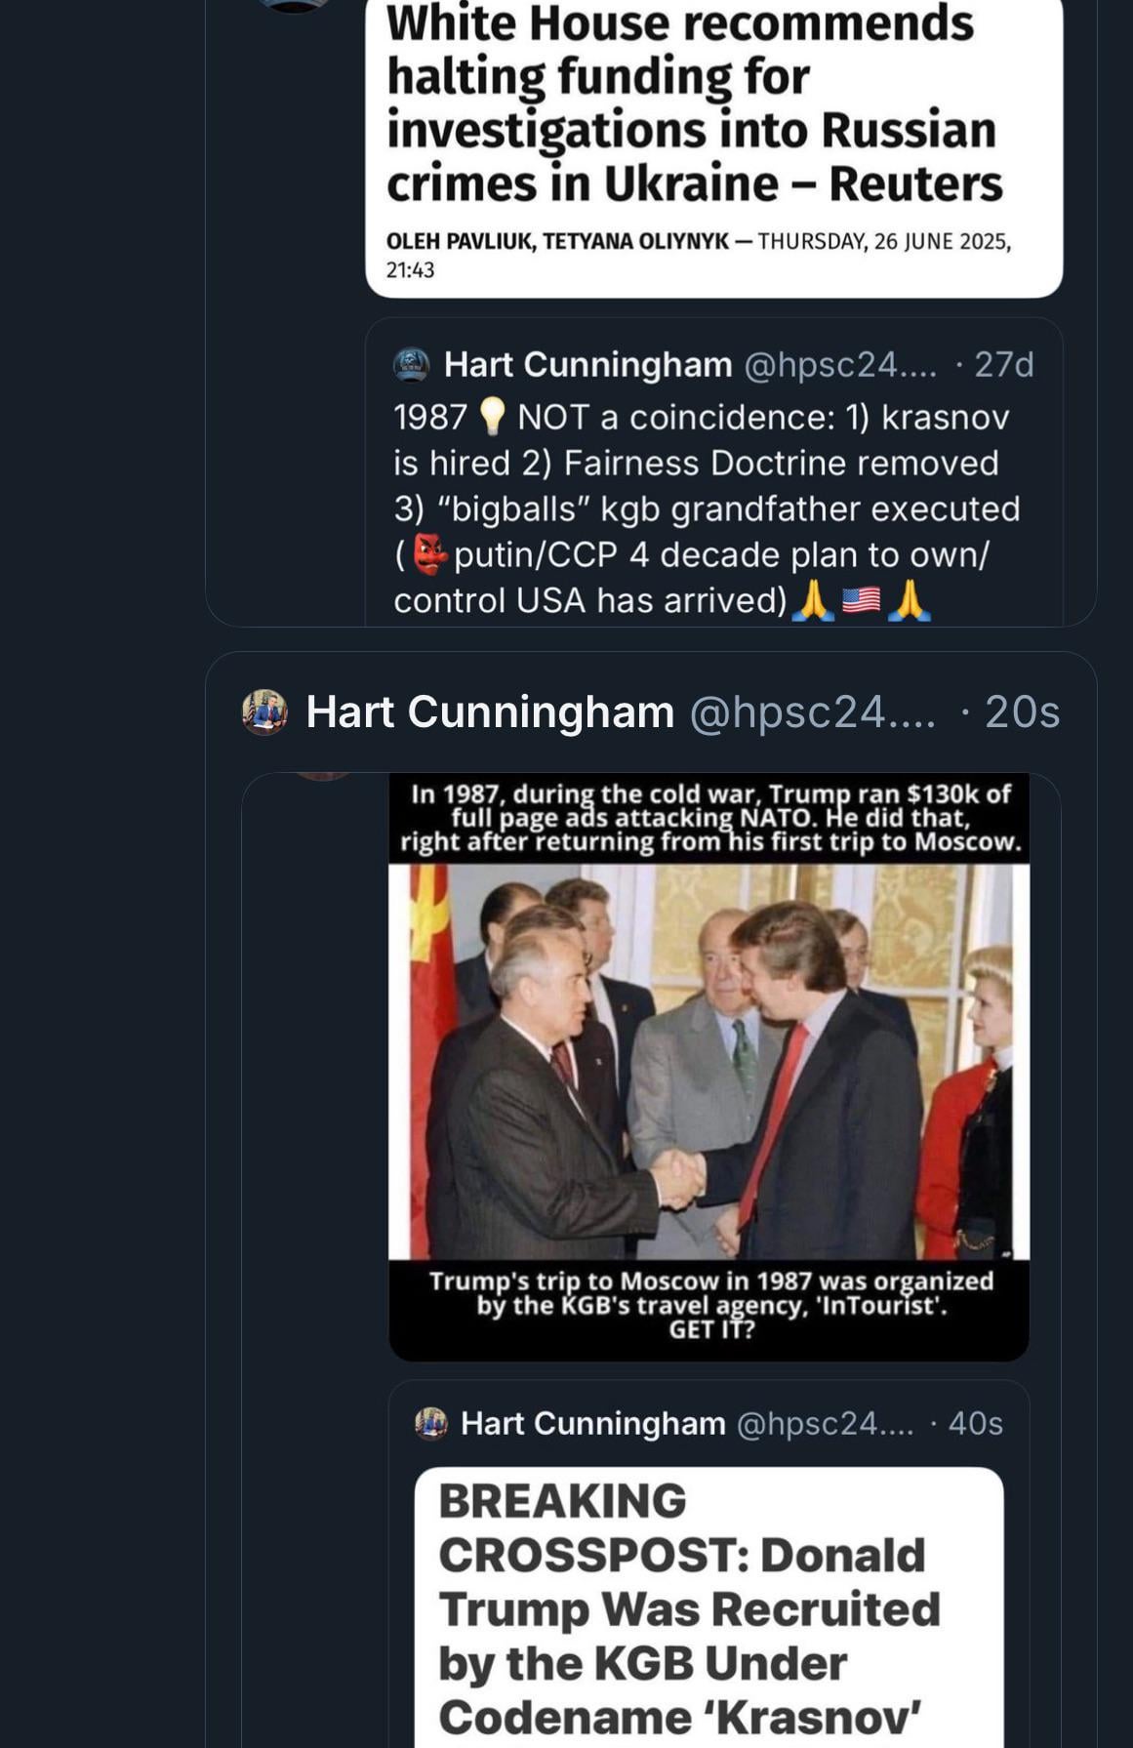Open Hart Cunningham's name on the 40s post
Viewport: 1133px width, 1748px height.
tap(592, 1423)
